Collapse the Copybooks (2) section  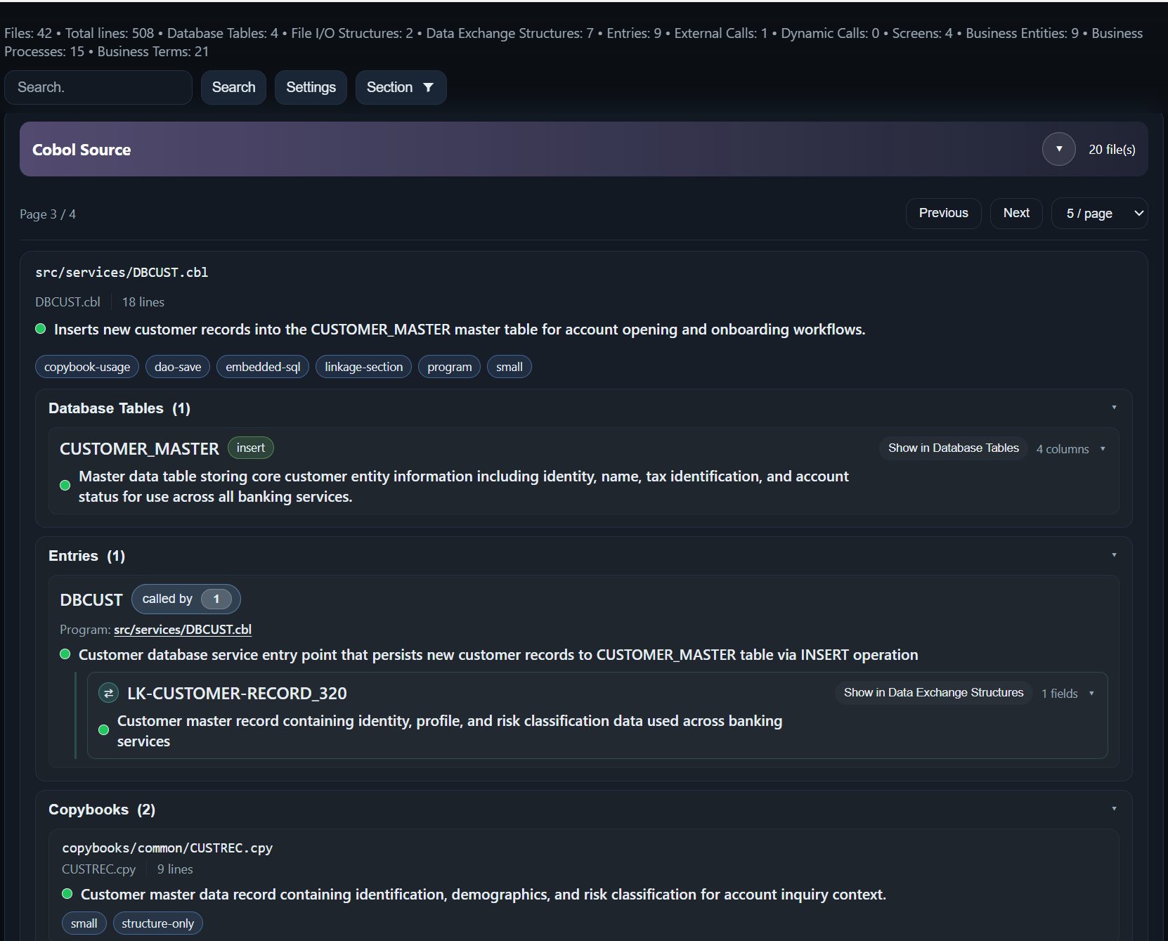click(x=1114, y=809)
